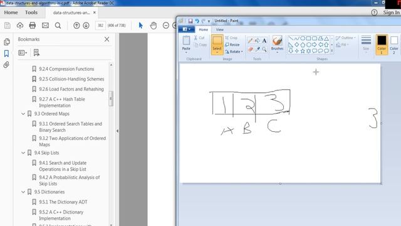Screen dimensions: 401x226
Task: Click the email envelope icon in Acrobat
Action: [x=45, y=25]
